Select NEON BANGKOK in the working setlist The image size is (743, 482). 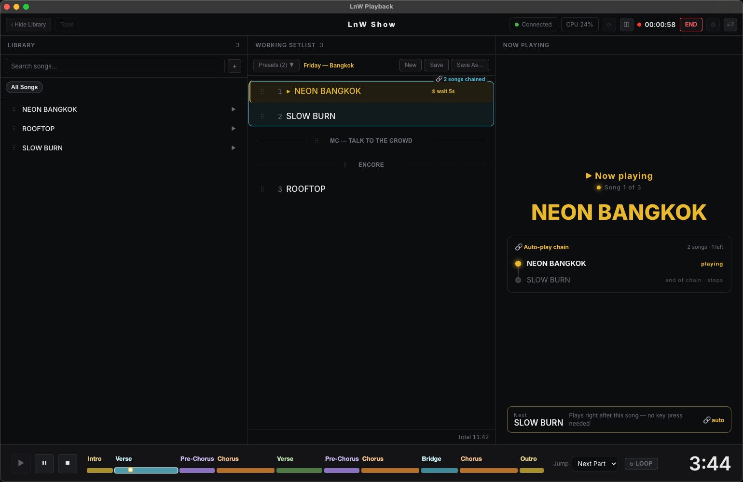point(371,92)
